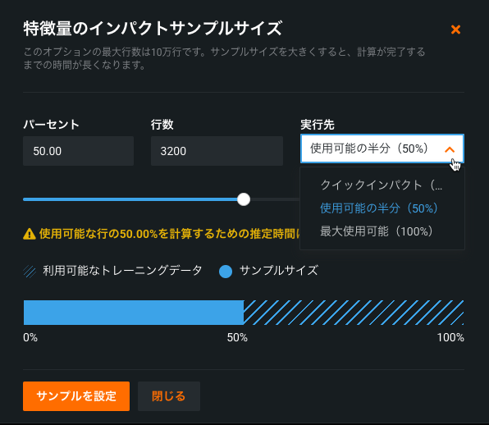Viewport: 489px width, 425px height.
Task: Click the 50% axis label
Action: coord(237,337)
